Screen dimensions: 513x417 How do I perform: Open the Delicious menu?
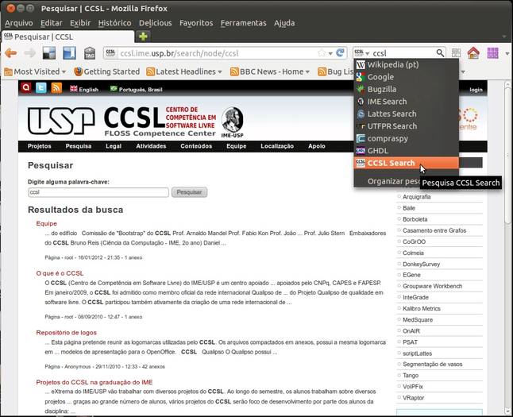[155, 23]
